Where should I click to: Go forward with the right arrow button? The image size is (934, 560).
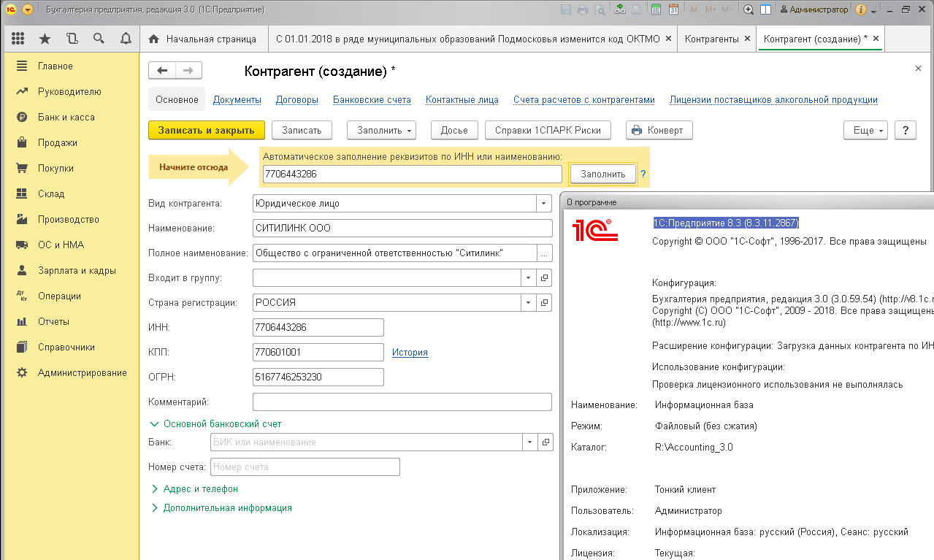pyautogui.click(x=188, y=71)
